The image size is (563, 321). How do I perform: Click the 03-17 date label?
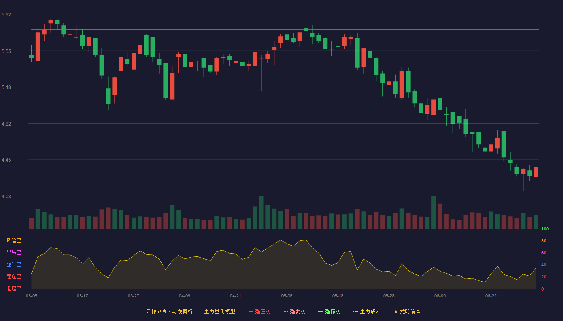[x=82, y=296]
